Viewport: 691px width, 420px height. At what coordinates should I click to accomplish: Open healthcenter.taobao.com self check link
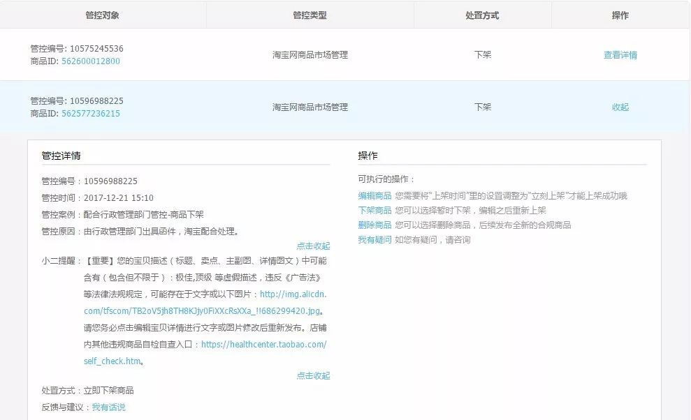click(205, 352)
